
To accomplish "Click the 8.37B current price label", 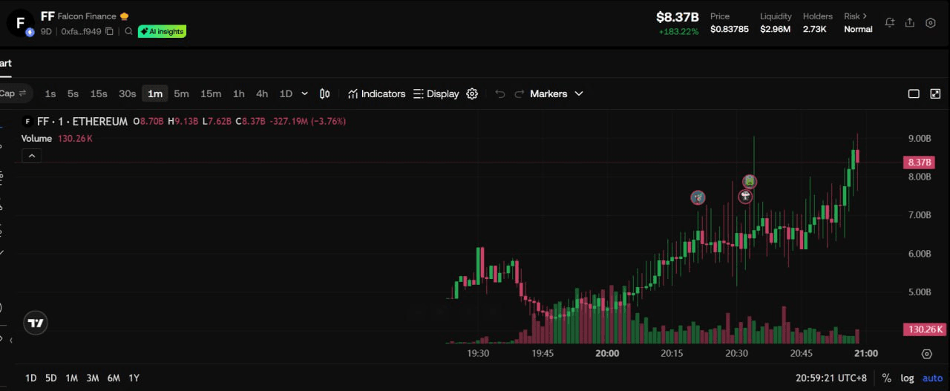I will pyautogui.click(x=919, y=162).
